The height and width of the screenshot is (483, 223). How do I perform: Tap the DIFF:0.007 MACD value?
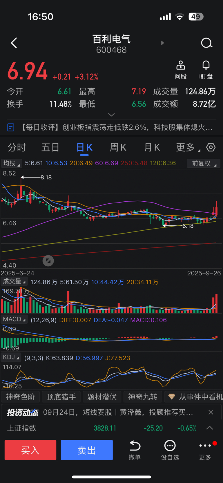tap(75, 320)
